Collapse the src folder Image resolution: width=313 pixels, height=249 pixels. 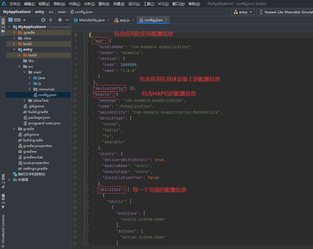tap(19, 66)
